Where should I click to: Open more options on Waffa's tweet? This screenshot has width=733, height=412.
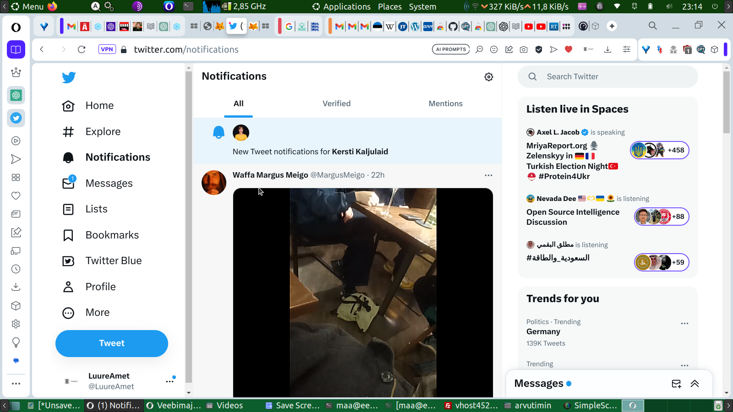coord(488,175)
